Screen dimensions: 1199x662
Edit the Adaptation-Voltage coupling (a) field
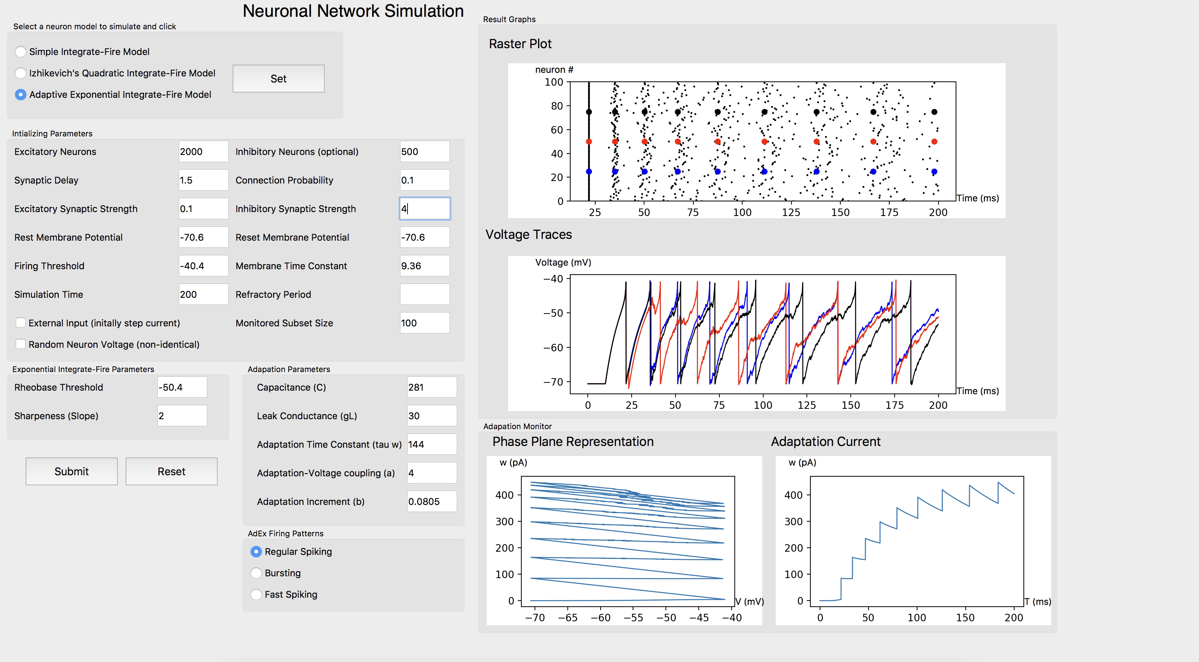pos(432,473)
